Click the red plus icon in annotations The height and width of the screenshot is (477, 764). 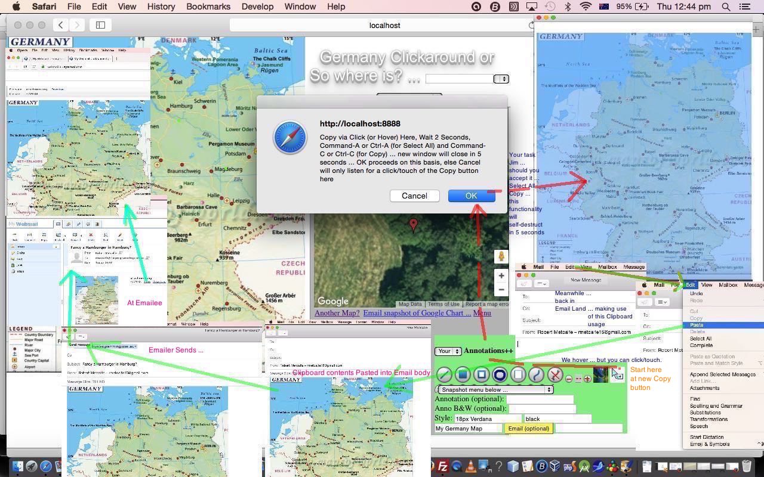point(587,379)
